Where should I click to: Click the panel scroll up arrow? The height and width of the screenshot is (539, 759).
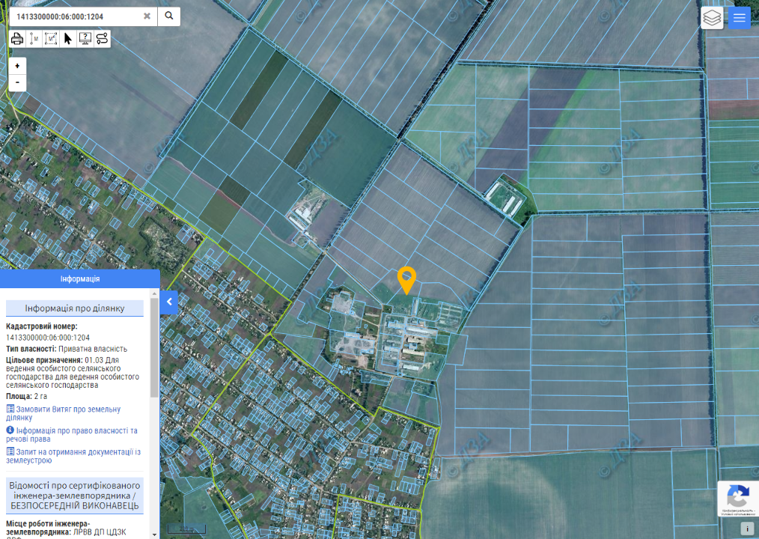point(154,293)
